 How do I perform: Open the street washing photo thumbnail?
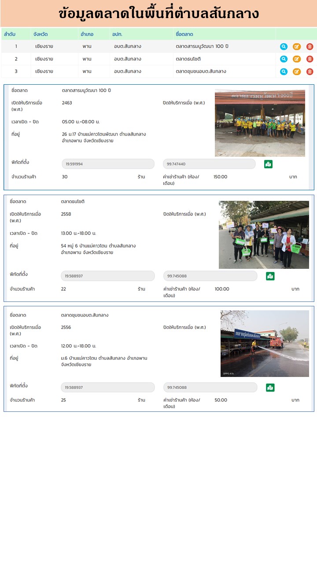coord(265,343)
